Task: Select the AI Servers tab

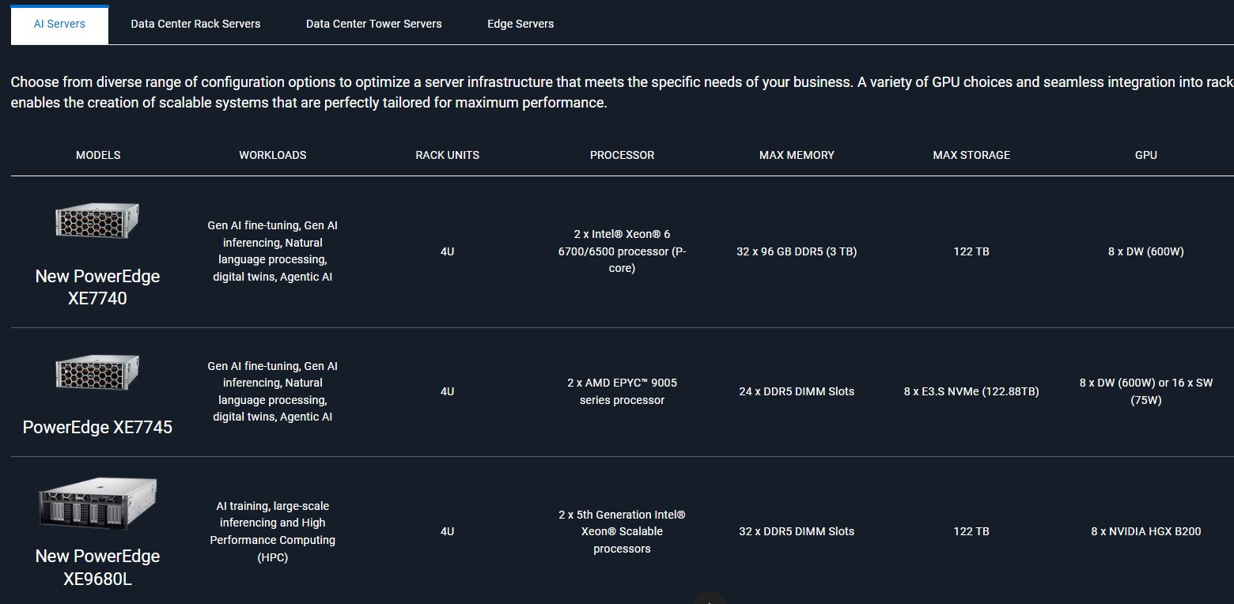Action: pyautogui.click(x=59, y=25)
